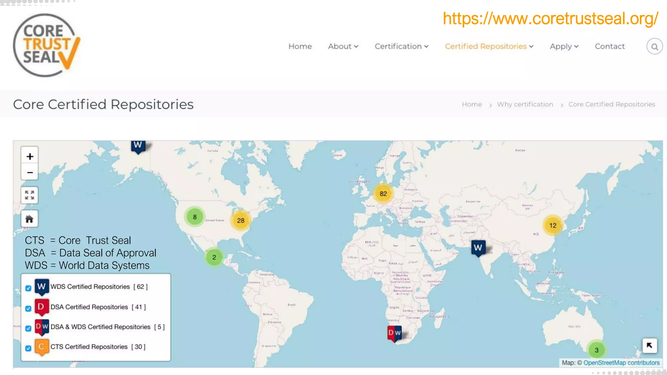Viewport: 667px width, 375px height.
Task: Expand the Apply dropdown menu
Action: tap(564, 46)
